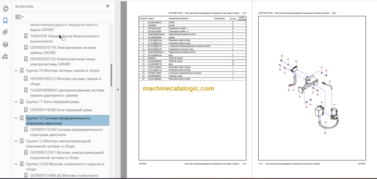Viewport: 377px width, 179px height.
Task: Click the bookmarks panel vertical scrollbar thumb
Action: click(111, 75)
